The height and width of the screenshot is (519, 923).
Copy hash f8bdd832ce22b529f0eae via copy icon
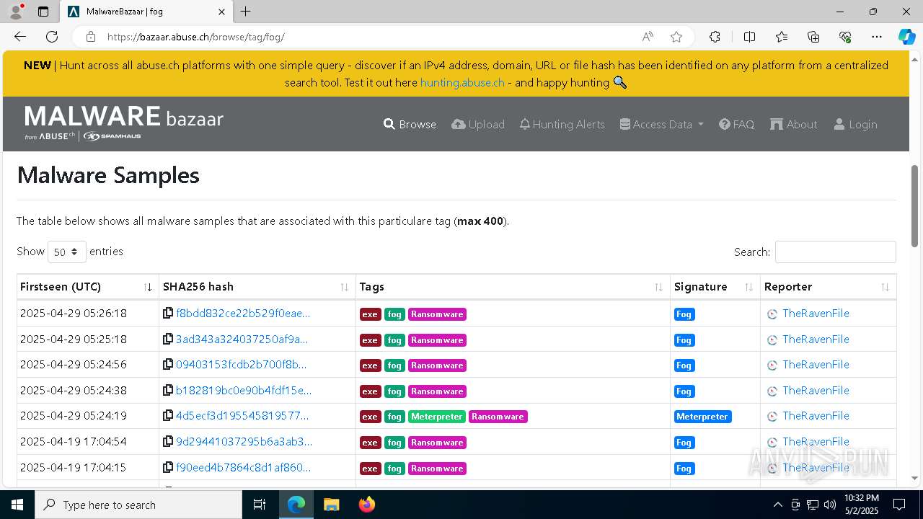pos(168,314)
